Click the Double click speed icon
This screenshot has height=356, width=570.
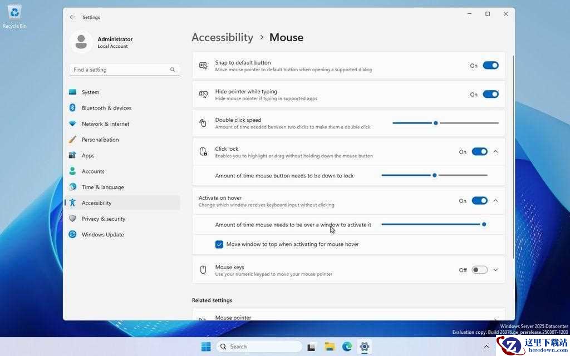[203, 123]
